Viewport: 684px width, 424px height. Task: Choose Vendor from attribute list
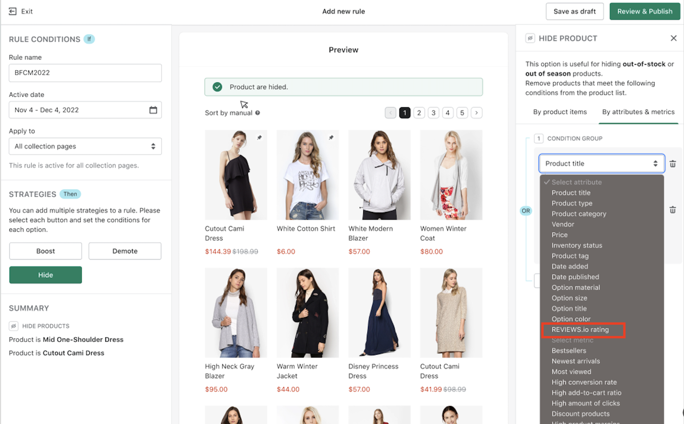[563, 224]
